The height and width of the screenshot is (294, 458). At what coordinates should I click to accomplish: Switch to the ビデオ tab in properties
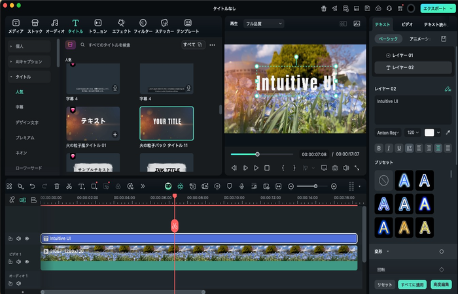pos(407,24)
